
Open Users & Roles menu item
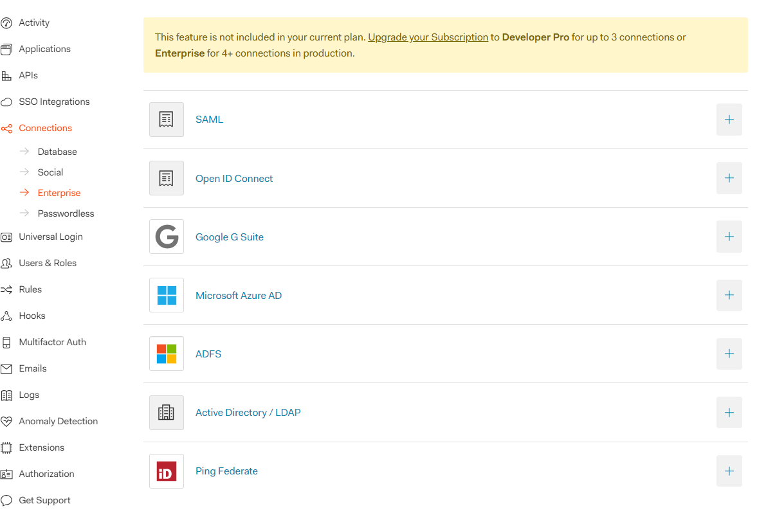click(48, 263)
